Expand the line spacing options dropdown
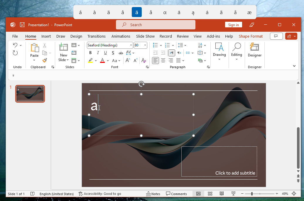Viewport: 304px width, 201px height. pyautogui.click(x=185, y=45)
